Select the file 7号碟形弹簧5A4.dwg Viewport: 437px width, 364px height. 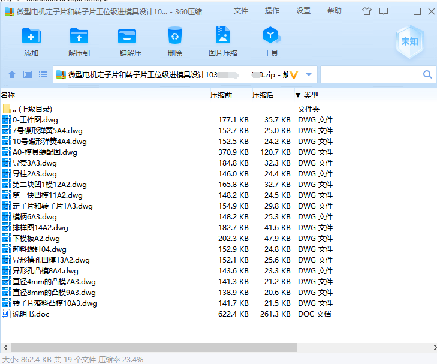click(47, 131)
